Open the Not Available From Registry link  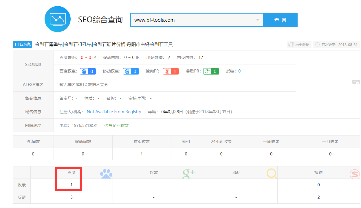(x=114, y=112)
